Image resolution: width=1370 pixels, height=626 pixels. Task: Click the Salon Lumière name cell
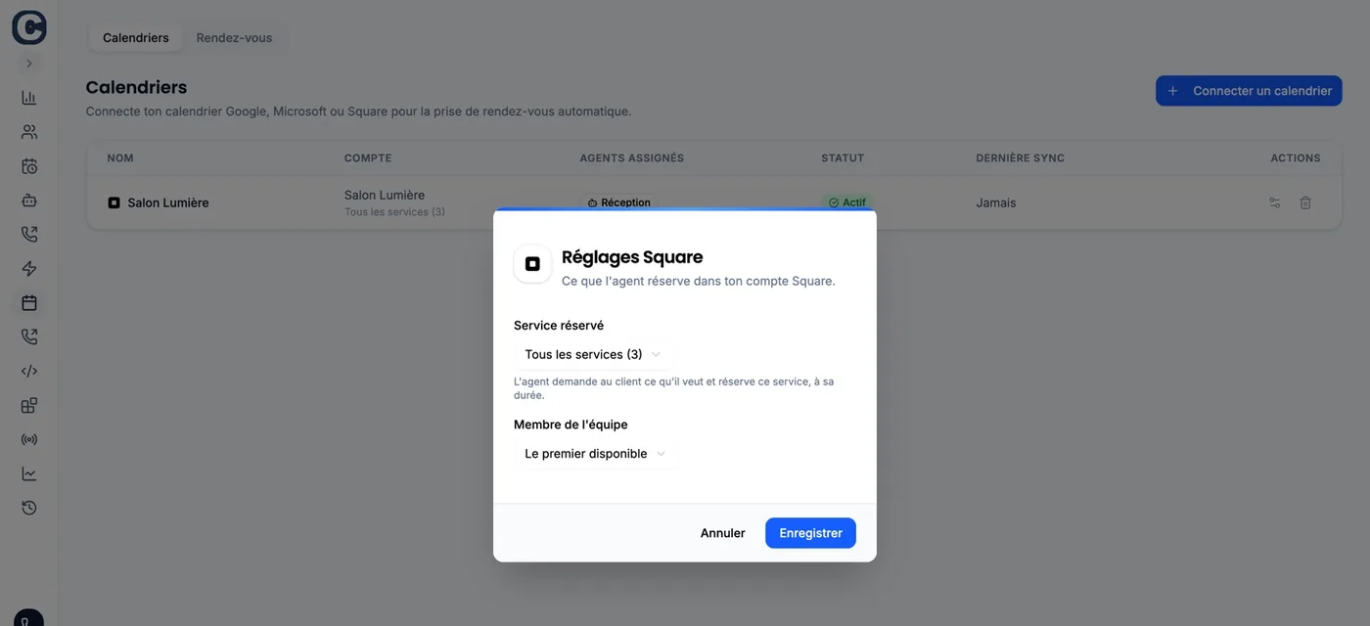[x=168, y=202]
